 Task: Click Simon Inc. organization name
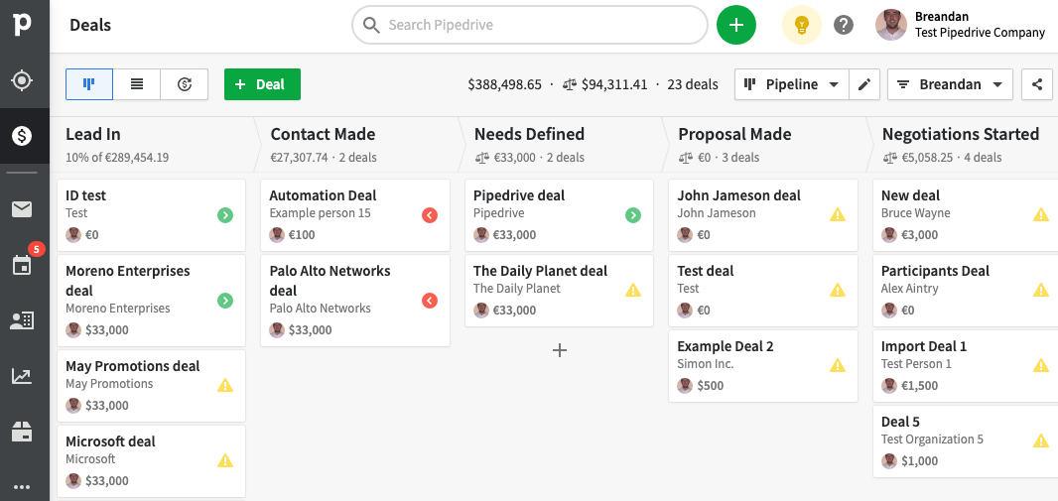coord(705,364)
